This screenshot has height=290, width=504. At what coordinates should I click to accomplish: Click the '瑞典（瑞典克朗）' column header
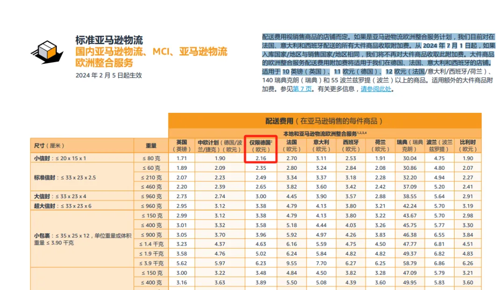(410, 145)
